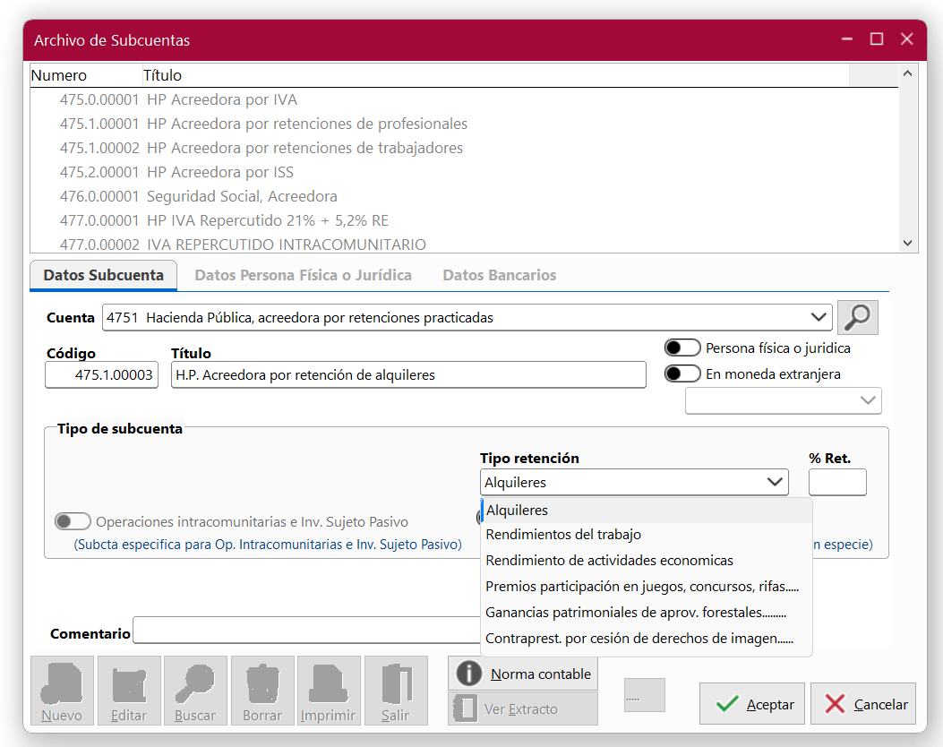943x747 pixels.
Task: Open account lookup with the magnifier icon
Action: (x=857, y=317)
